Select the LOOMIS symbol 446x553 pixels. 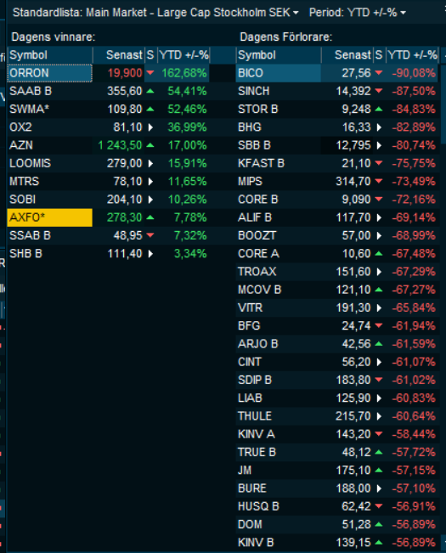coord(30,163)
